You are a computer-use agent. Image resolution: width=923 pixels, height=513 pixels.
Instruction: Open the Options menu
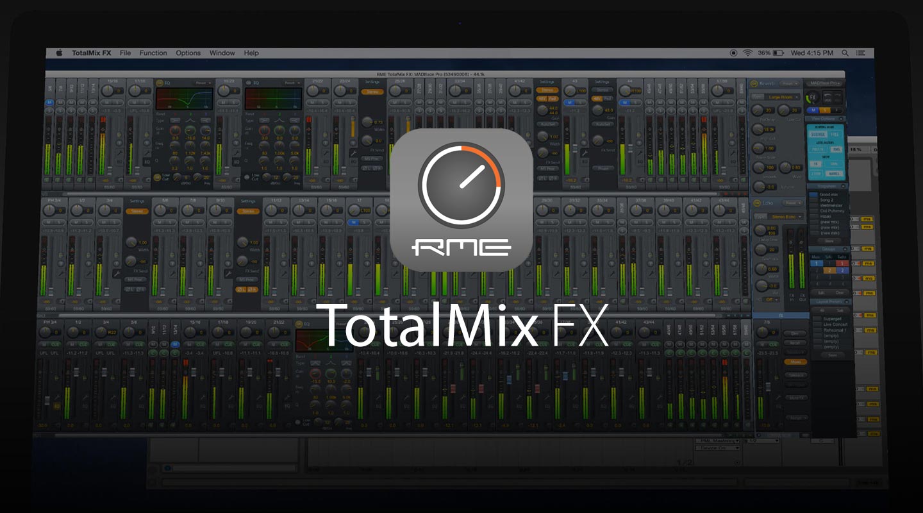[x=188, y=53]
